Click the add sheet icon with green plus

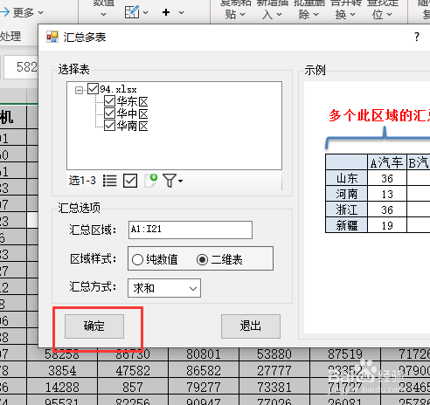pyautogui.click(x=151, y=181)
